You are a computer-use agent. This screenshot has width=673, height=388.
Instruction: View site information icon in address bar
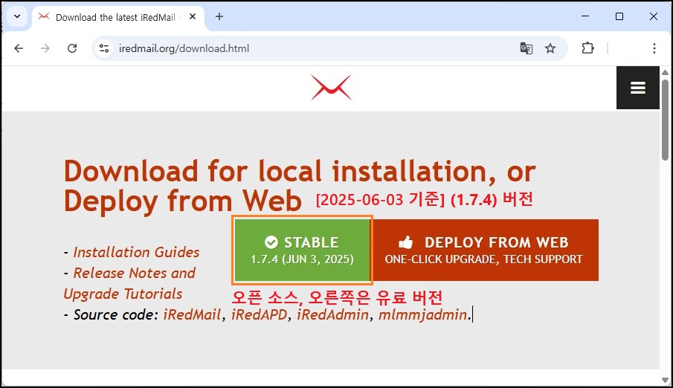pyautogui.click(x=104, y=48)
